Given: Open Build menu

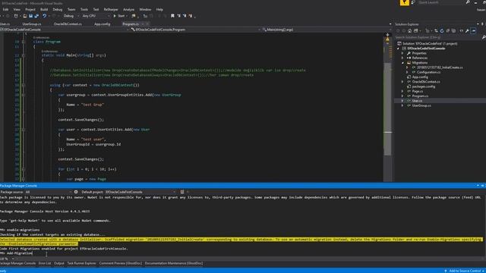Looking at the screenshot, I should (x=44, y=10).
